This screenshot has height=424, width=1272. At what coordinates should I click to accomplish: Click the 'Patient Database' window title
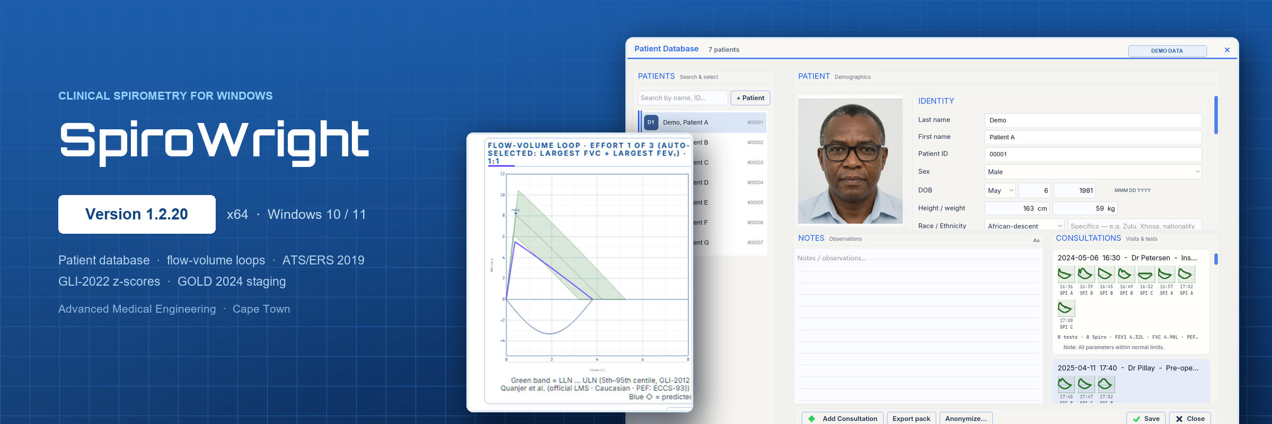[x=666, y=49]
